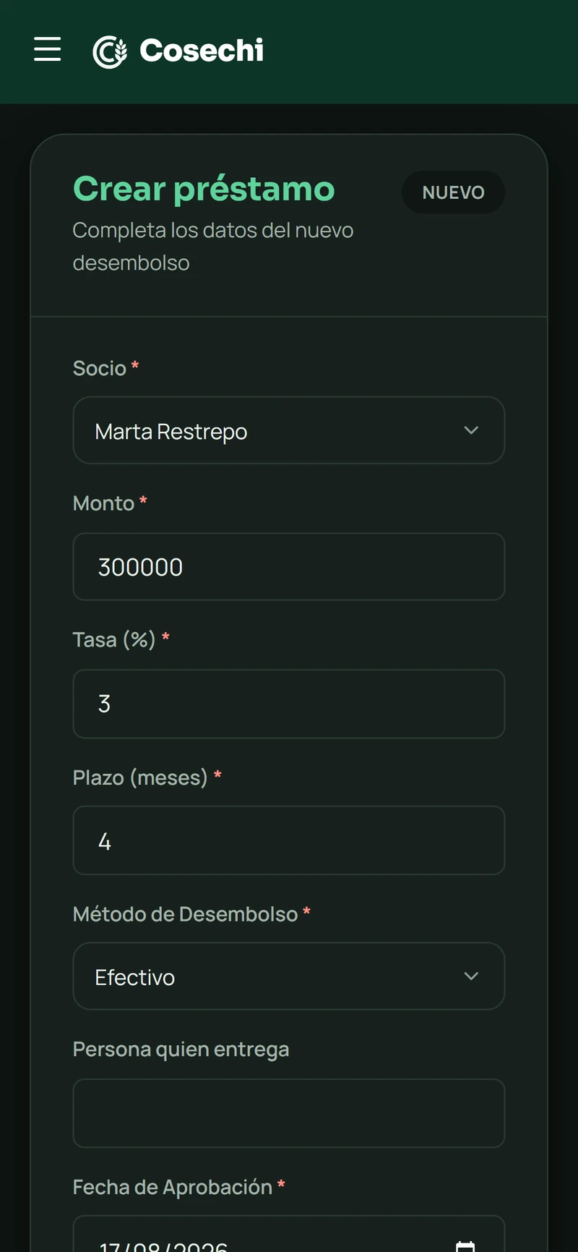
Task: Focus the Plazo (meses) input field
Action: point(289,840)
